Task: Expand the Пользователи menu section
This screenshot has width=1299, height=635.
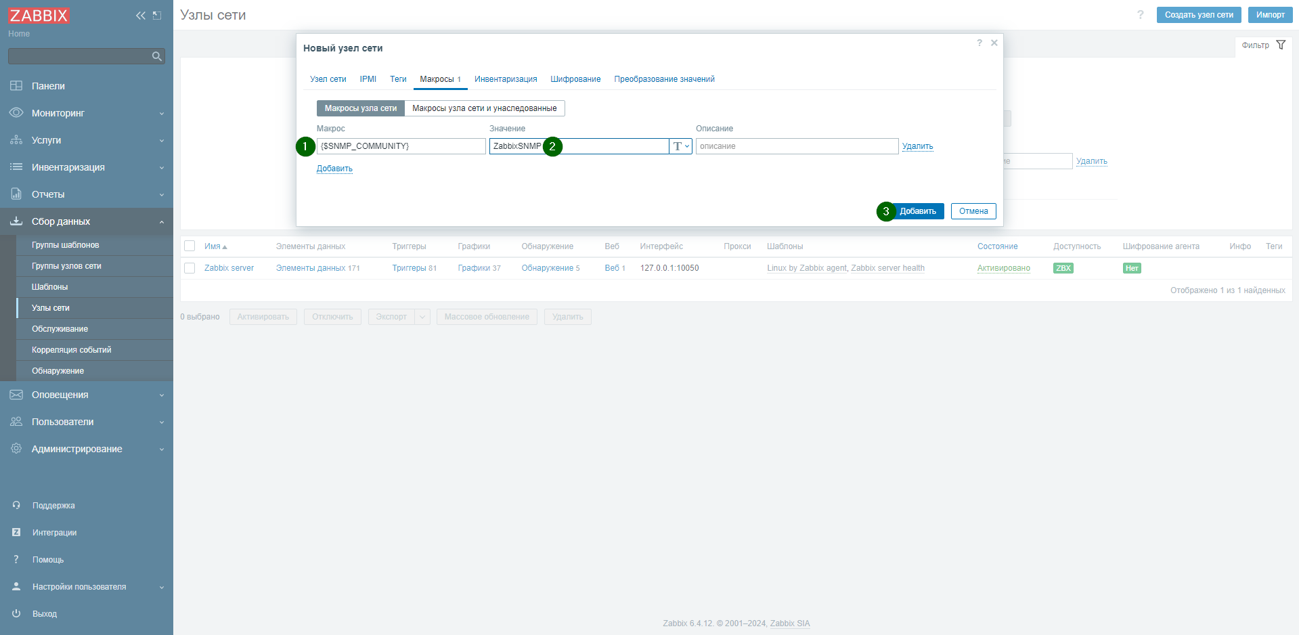Action: (162, 422)
